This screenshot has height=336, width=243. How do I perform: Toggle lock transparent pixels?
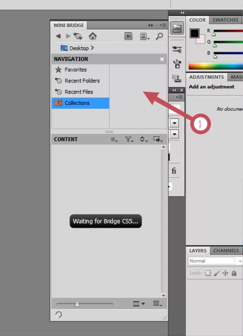coord(208,273)
